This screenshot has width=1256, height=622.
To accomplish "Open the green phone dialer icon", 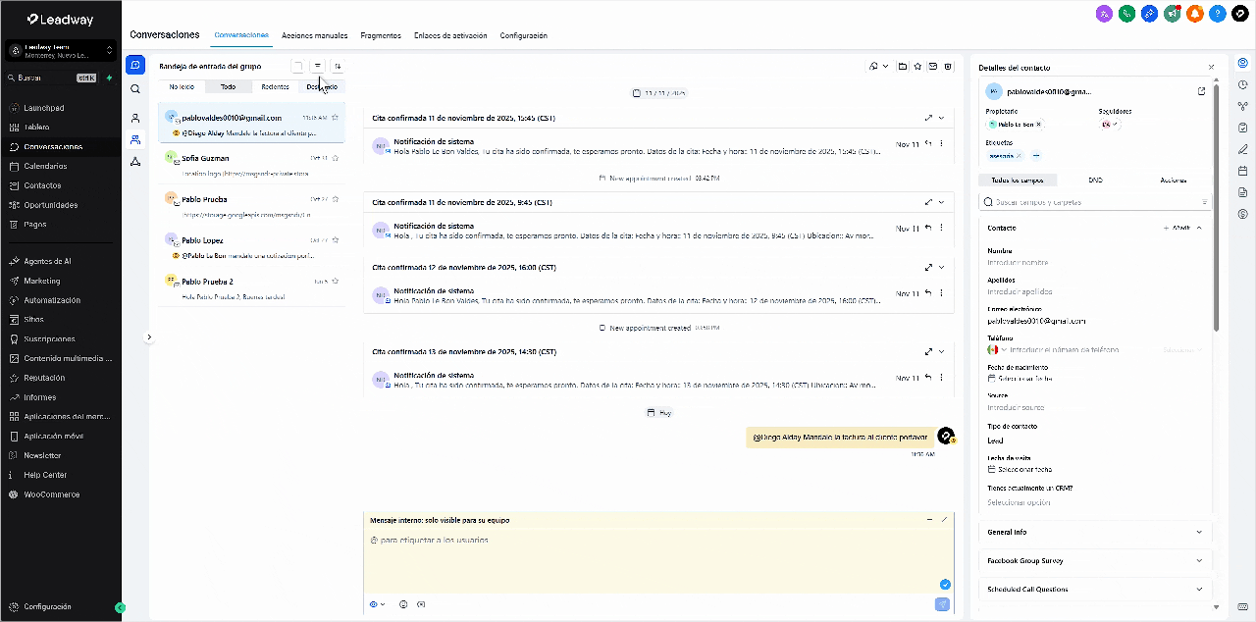I will pos(1126,14).
